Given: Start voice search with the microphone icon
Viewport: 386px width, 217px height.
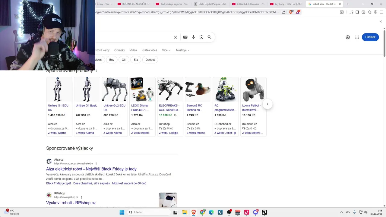Looking at the screenshot, I should pyautogui.click(x=193, y=37).
